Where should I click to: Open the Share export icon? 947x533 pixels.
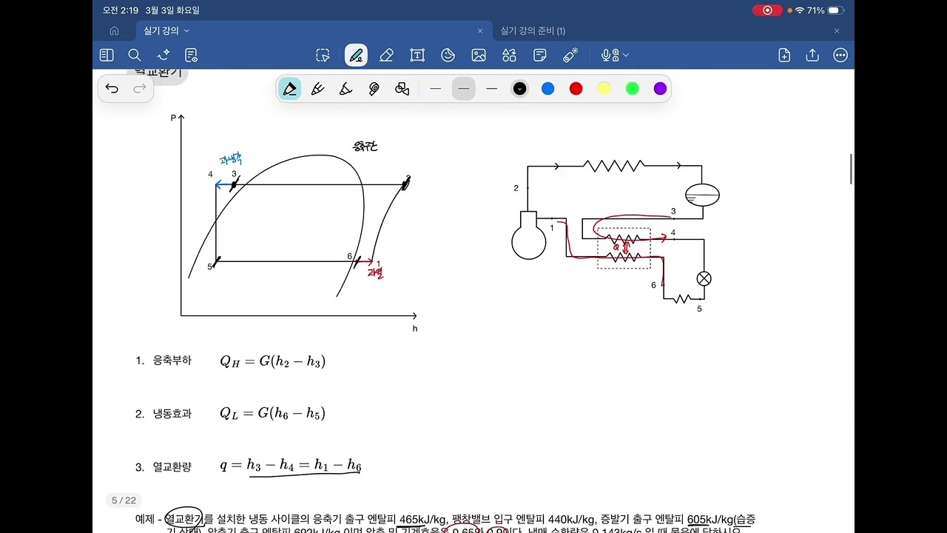pyautogui.click(x=812, y=56)
